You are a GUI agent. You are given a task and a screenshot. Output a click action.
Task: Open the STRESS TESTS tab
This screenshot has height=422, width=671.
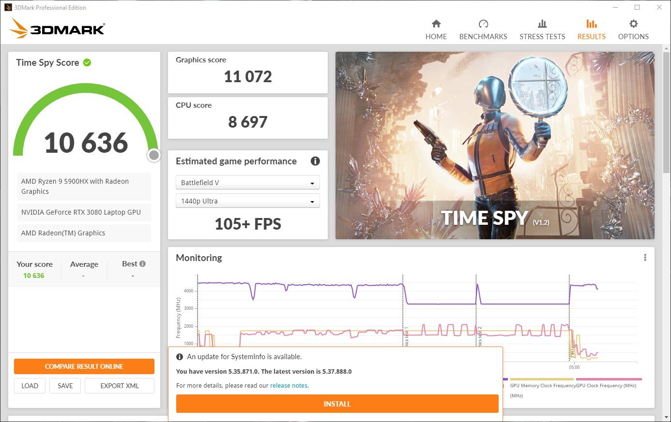542,30
